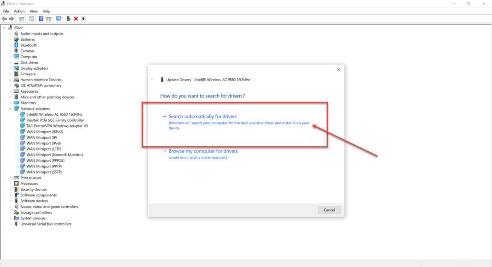Click the IDE ATA/ATAPI controllers icon
This screenshot has width=492, height=267.
pyautogui.click(x=16, y=85)
